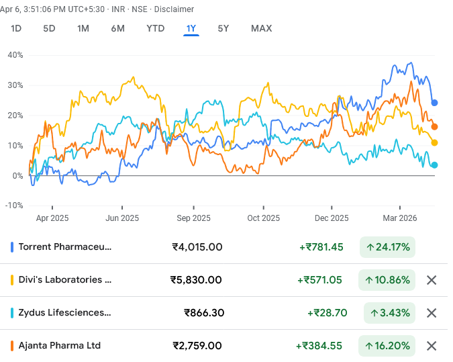Viewport: 453px width, 362px height.
Task: Switch chart range to 5Y
Action: point(223,28)
